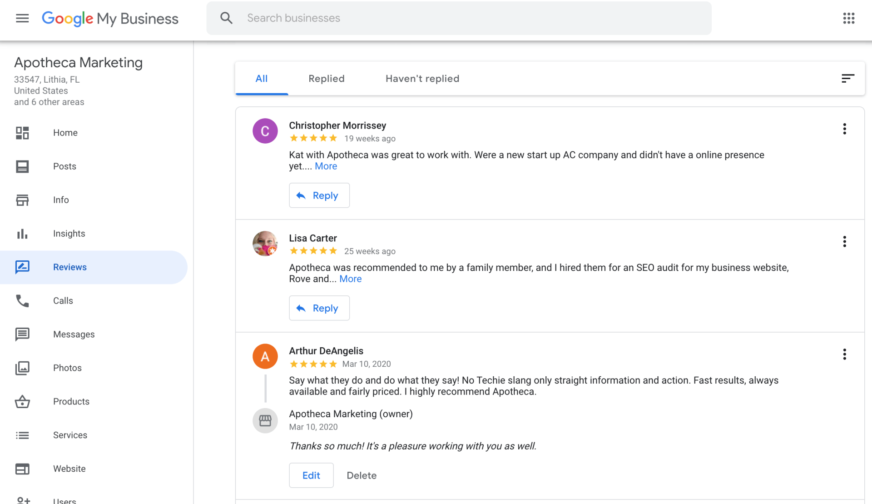This screenshot has width=872, height=504.
Task: Click the Products basket icon
Action: (x=22, y=402)
